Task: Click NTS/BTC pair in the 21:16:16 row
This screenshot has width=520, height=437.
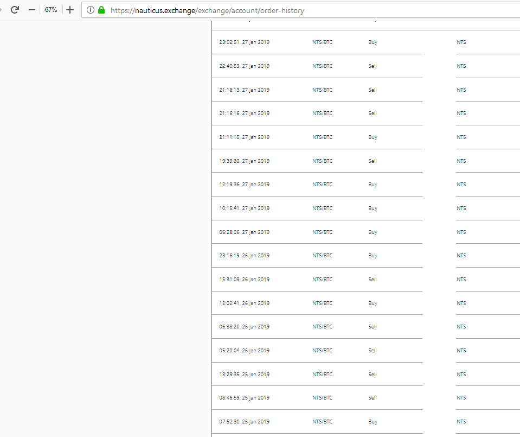Action: 322,113
